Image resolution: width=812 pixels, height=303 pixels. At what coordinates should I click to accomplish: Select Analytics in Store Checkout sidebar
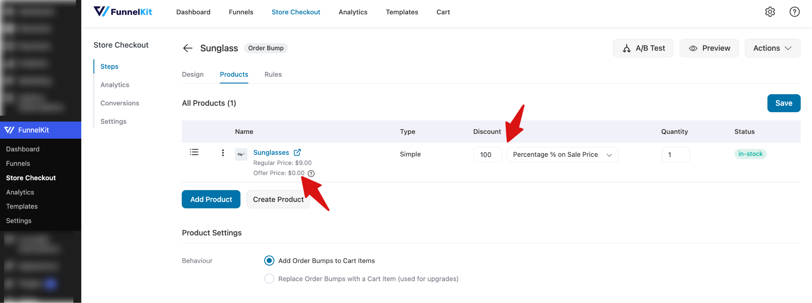point(115,85)
